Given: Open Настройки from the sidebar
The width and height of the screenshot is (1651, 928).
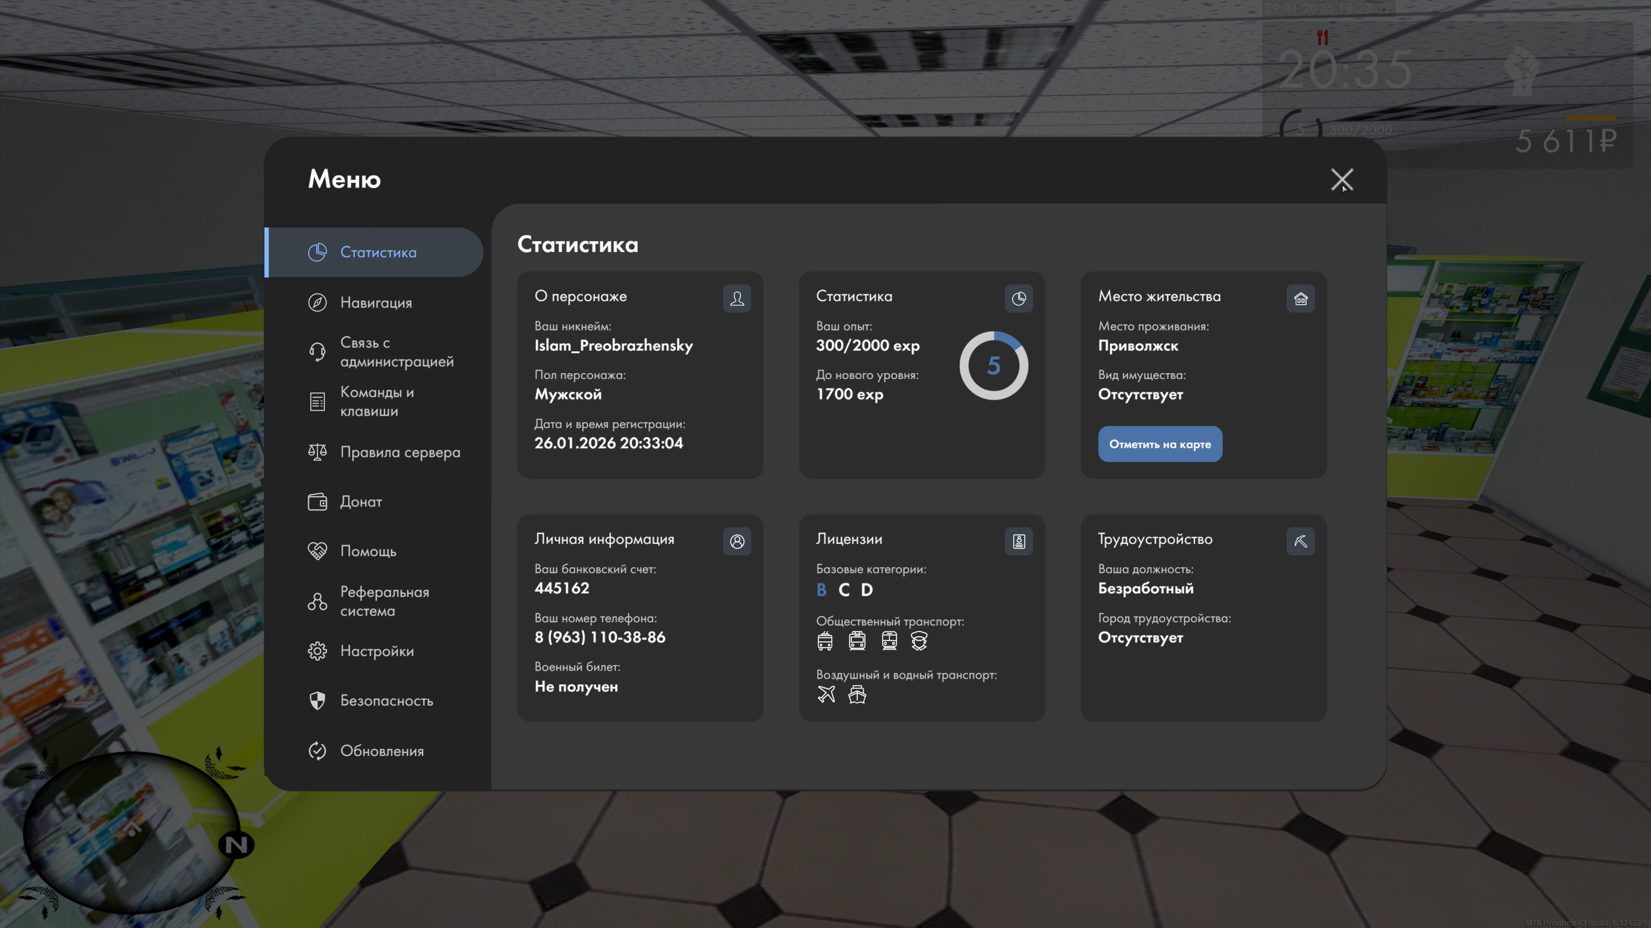Looking at the screenshot, I should 377,651.
